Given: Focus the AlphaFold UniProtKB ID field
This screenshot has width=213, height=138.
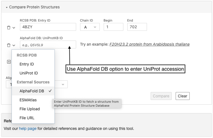Looking at the screenshot, I should click(x=48, y=45).
